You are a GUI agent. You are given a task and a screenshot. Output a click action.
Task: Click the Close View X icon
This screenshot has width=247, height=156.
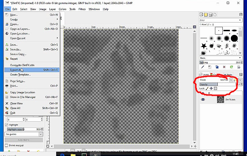(x=7, y=103)
